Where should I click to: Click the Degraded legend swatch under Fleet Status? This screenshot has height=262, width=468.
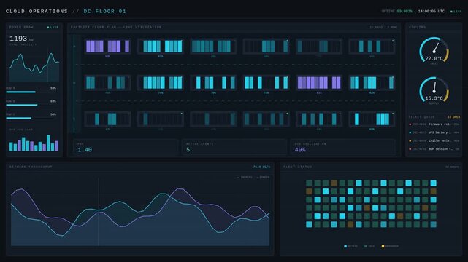[383, 246]
